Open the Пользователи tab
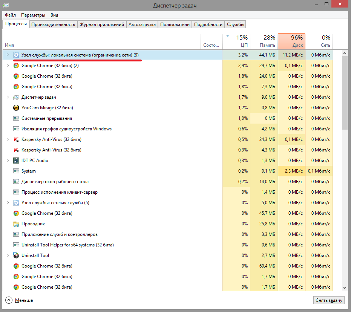This screenshot has height=312, width=351. 175,24
